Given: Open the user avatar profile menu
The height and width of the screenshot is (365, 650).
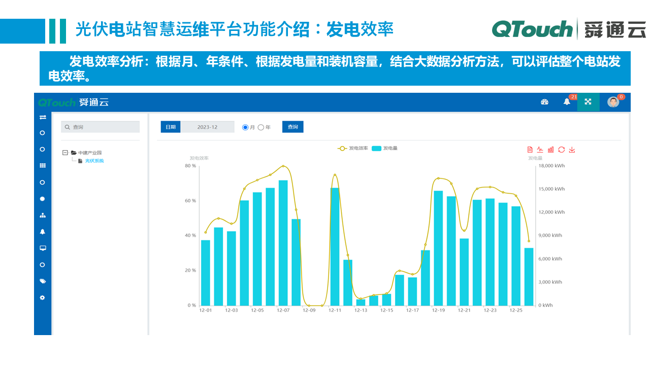Looking at the screenshot, I should point(613,101).
